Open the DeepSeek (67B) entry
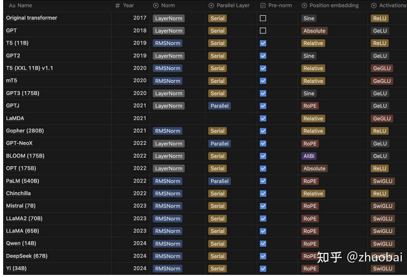This screenshot has width=407, height=277. pos(27,256)
